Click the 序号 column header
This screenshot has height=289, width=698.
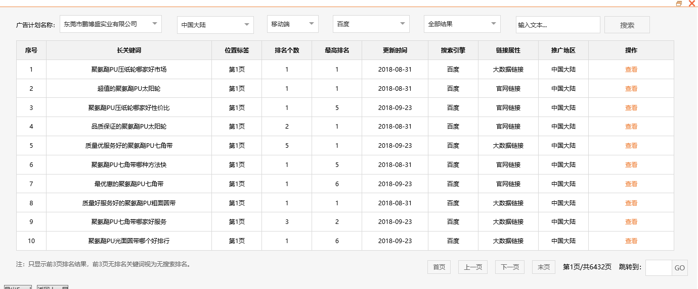click(x=31, y=50)
